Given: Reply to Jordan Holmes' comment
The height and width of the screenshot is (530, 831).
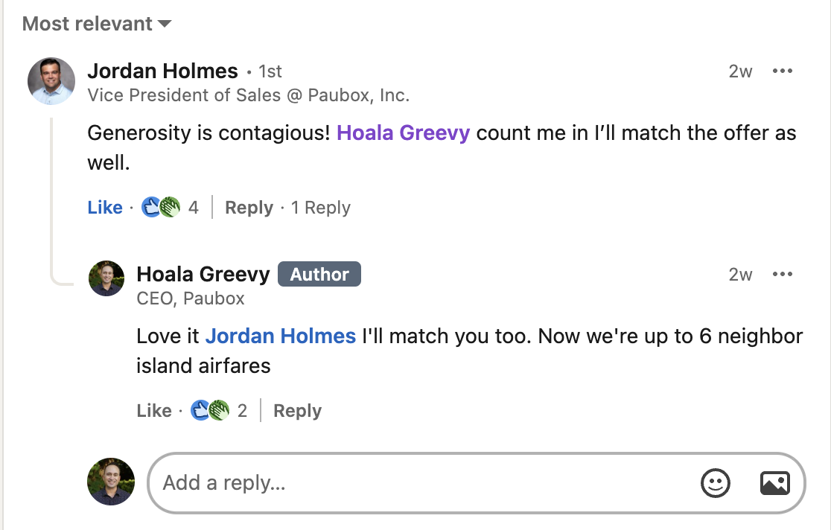Looking at the screenshot, I should coord(249,208).
